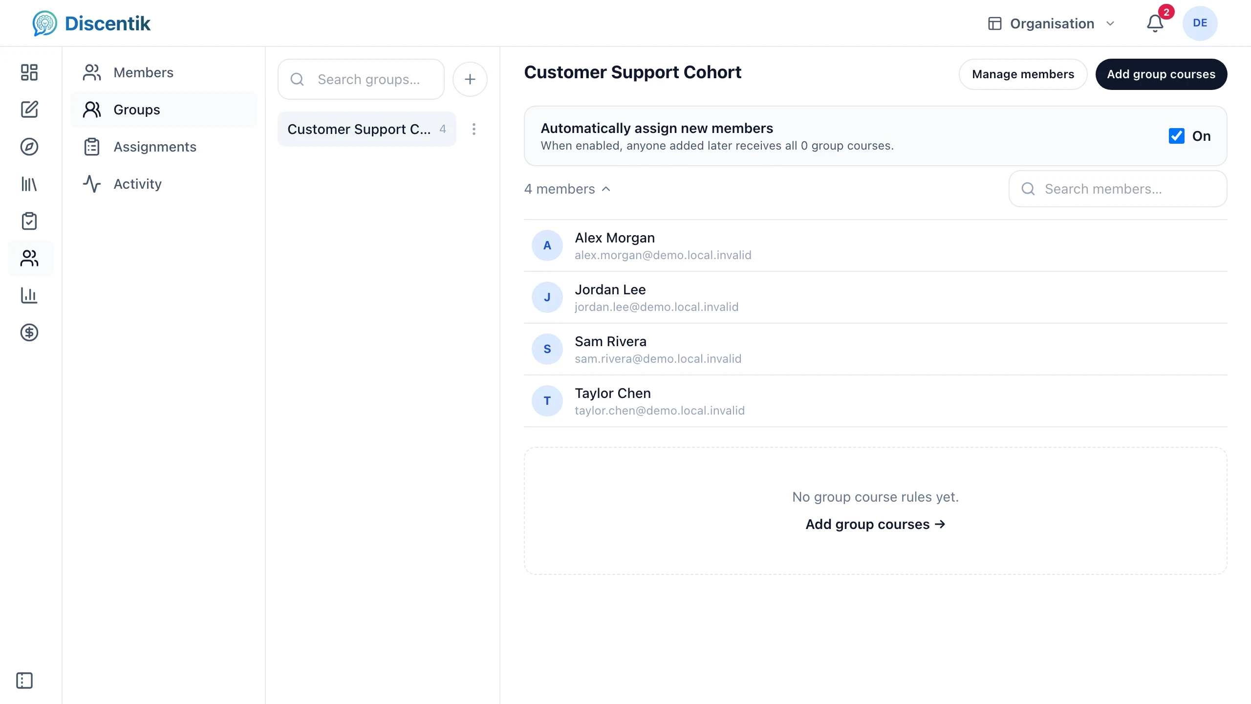Click the Organisation layout icon

tap(995, 23)
